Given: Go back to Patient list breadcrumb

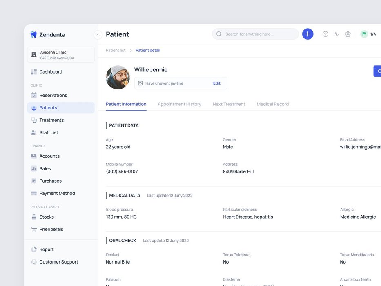Looking at the screenshot, I should (116, 51).
